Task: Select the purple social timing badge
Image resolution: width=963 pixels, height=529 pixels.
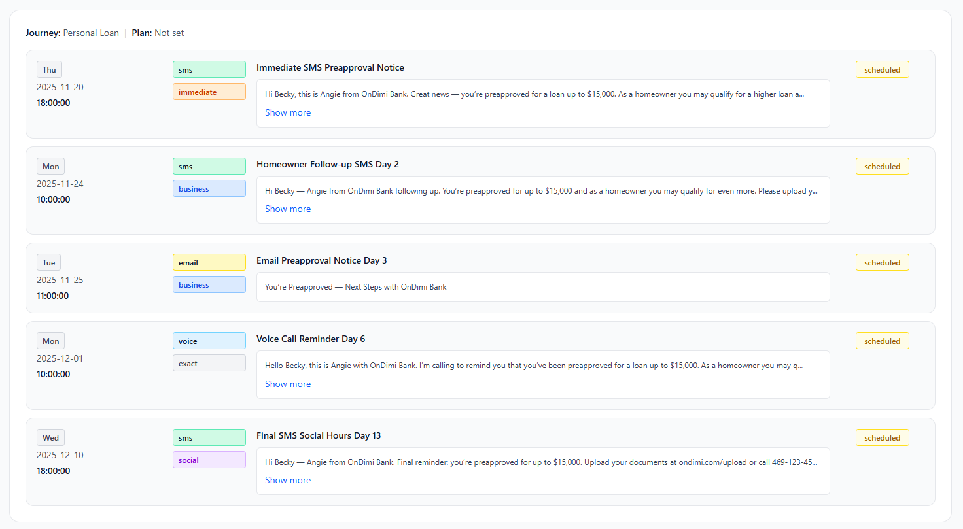Action: coord(209,460)
